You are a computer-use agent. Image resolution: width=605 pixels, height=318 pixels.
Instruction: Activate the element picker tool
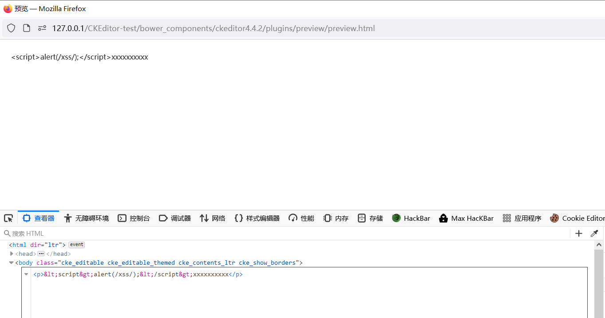coord(8,218)
